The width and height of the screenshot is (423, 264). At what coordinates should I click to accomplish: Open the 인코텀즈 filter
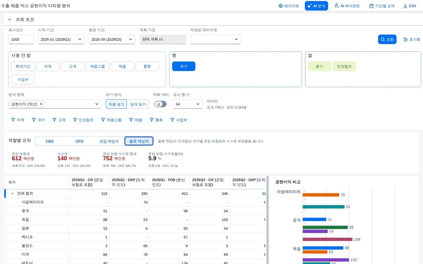pos(83,120)
